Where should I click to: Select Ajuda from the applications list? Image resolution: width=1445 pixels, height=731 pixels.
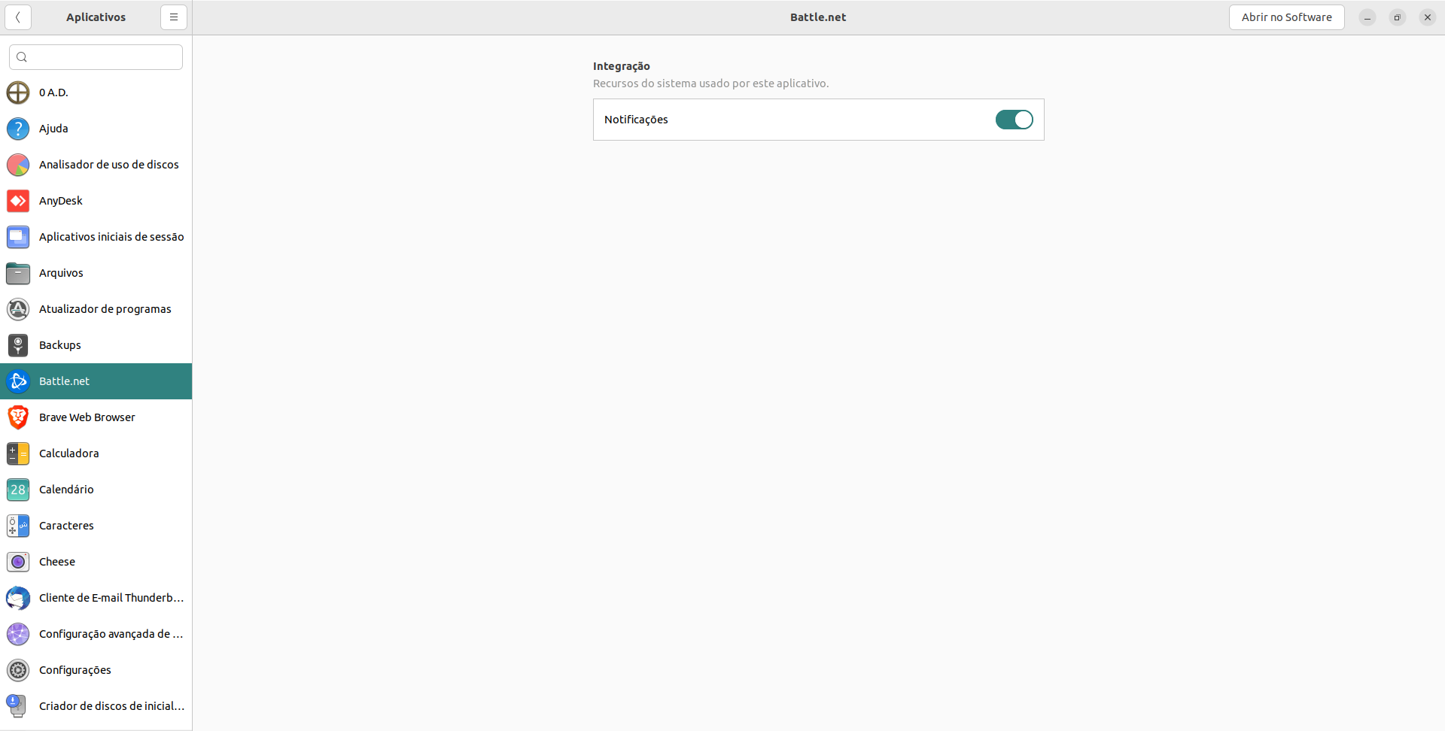point(96,129)
